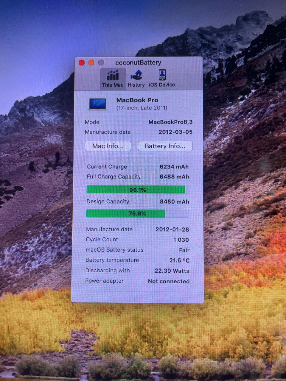Click the 76.8% capacity progress bar

(138, 213)
